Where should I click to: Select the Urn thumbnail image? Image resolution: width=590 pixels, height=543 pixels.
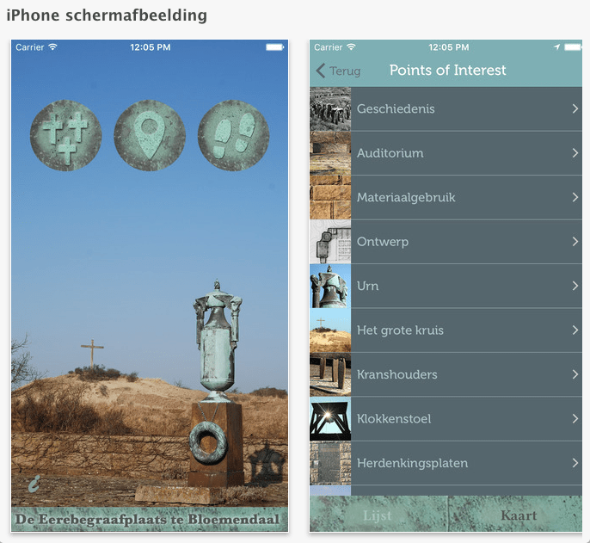[x=330, y=286]
